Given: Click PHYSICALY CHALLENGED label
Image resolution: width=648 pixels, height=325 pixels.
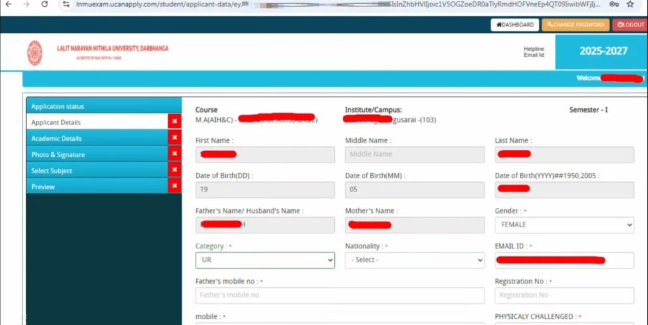Looking at the screenshot, I should tap(538, 317).
